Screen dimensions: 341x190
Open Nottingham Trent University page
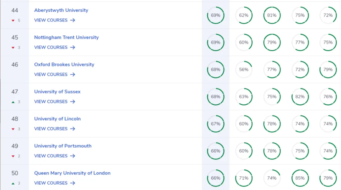point(66,37)
